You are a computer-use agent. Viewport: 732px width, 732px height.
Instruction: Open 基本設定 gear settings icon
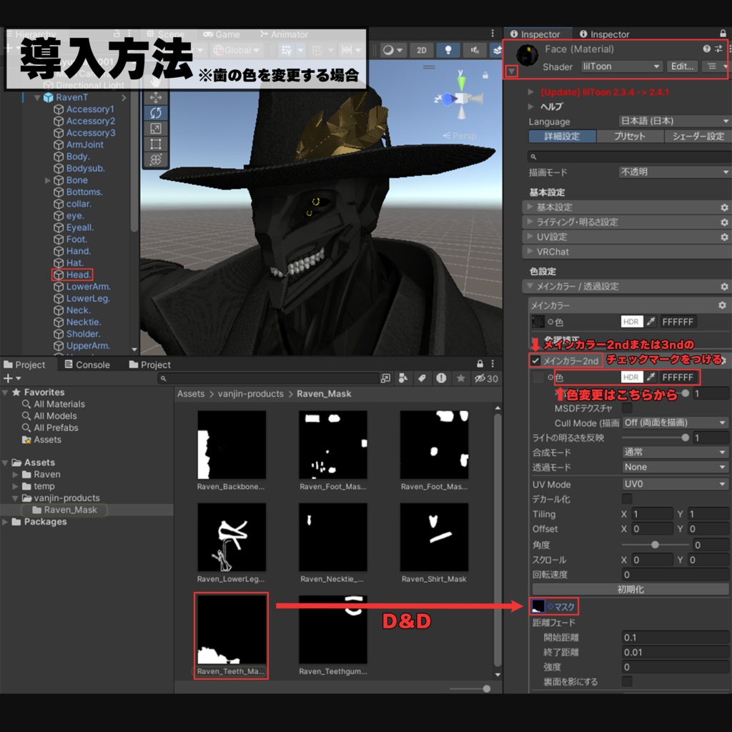click(724, 207)
